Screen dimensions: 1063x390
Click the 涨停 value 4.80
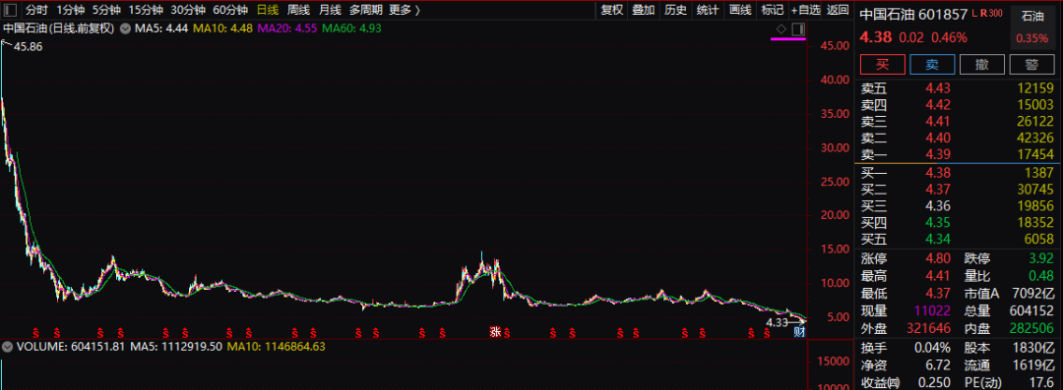939,258
